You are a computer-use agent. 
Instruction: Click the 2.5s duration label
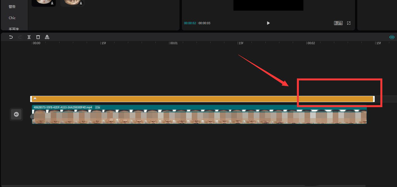click(x=98, y=107)
